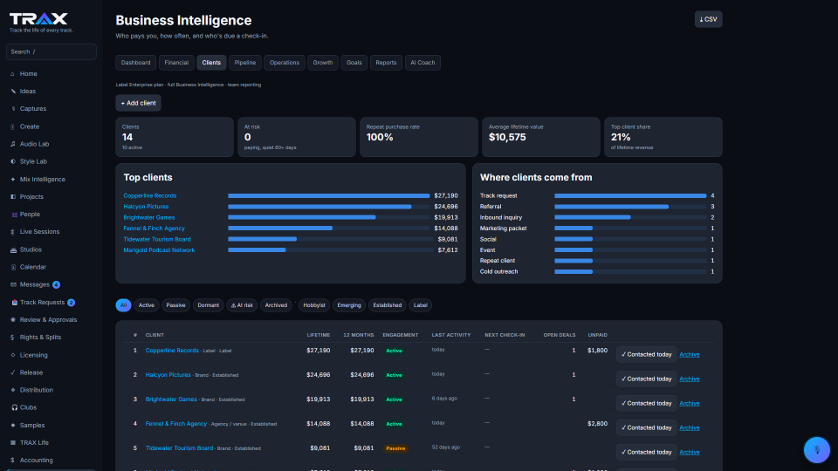Mark Copperline Records as contacted today

coord(646,355)
